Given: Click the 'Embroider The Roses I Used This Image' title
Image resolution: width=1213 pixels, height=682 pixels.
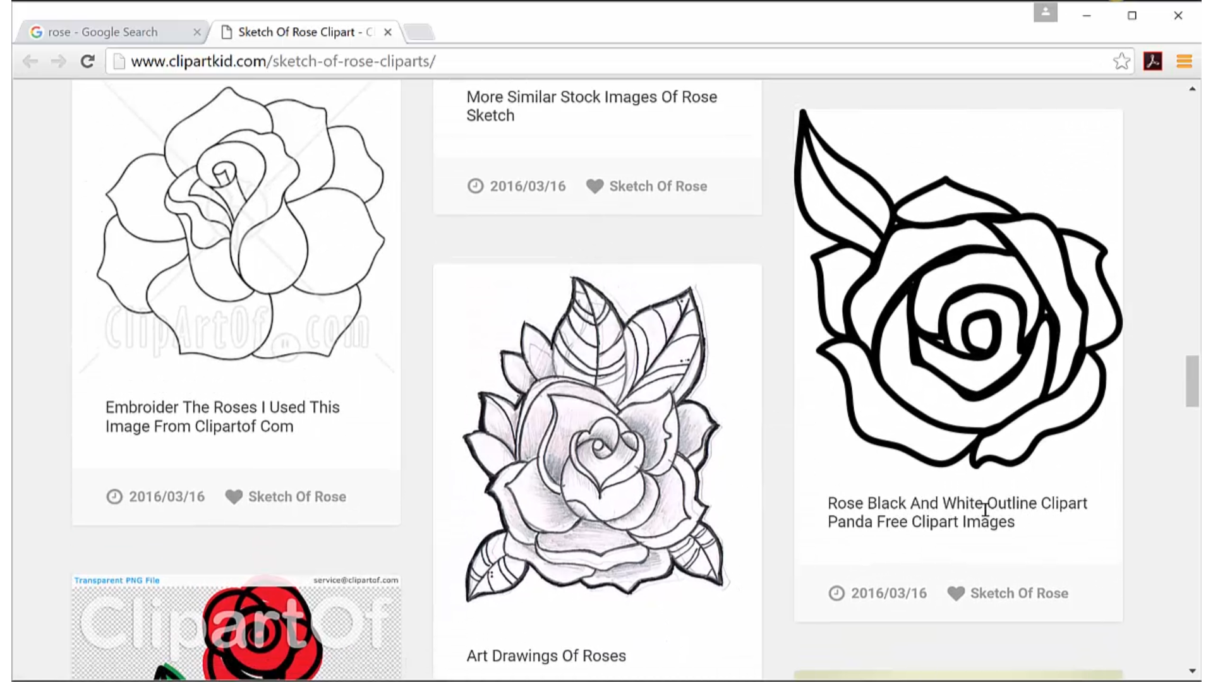Looking at the screenshot, I should [x=222, y=417].
